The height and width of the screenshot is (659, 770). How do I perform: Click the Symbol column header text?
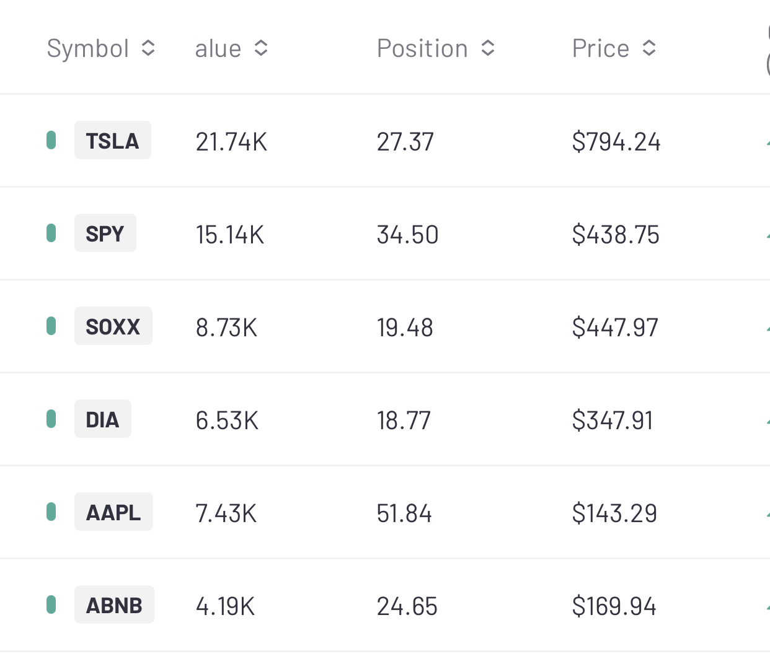88,48
